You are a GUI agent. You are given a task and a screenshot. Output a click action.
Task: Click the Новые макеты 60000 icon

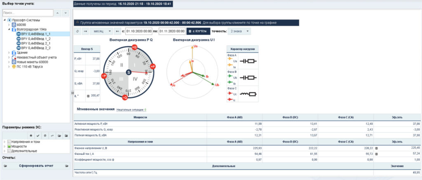click(14, 62)
